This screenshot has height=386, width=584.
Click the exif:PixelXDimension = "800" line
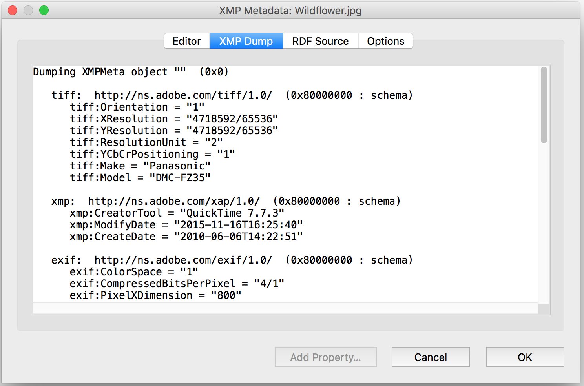[155, 295]
